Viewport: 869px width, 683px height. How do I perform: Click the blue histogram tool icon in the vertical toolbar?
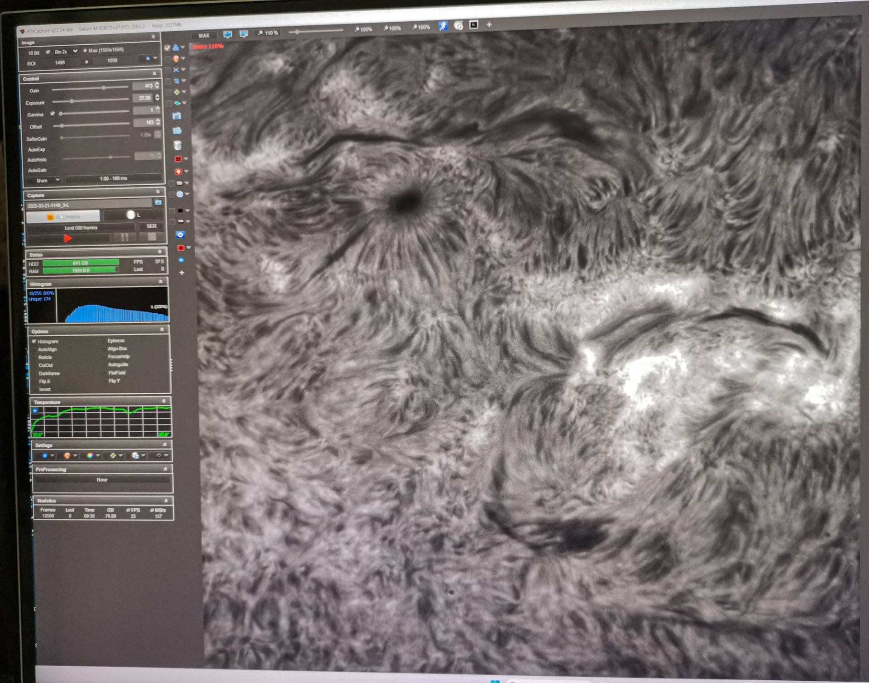(x=176, y=47)
